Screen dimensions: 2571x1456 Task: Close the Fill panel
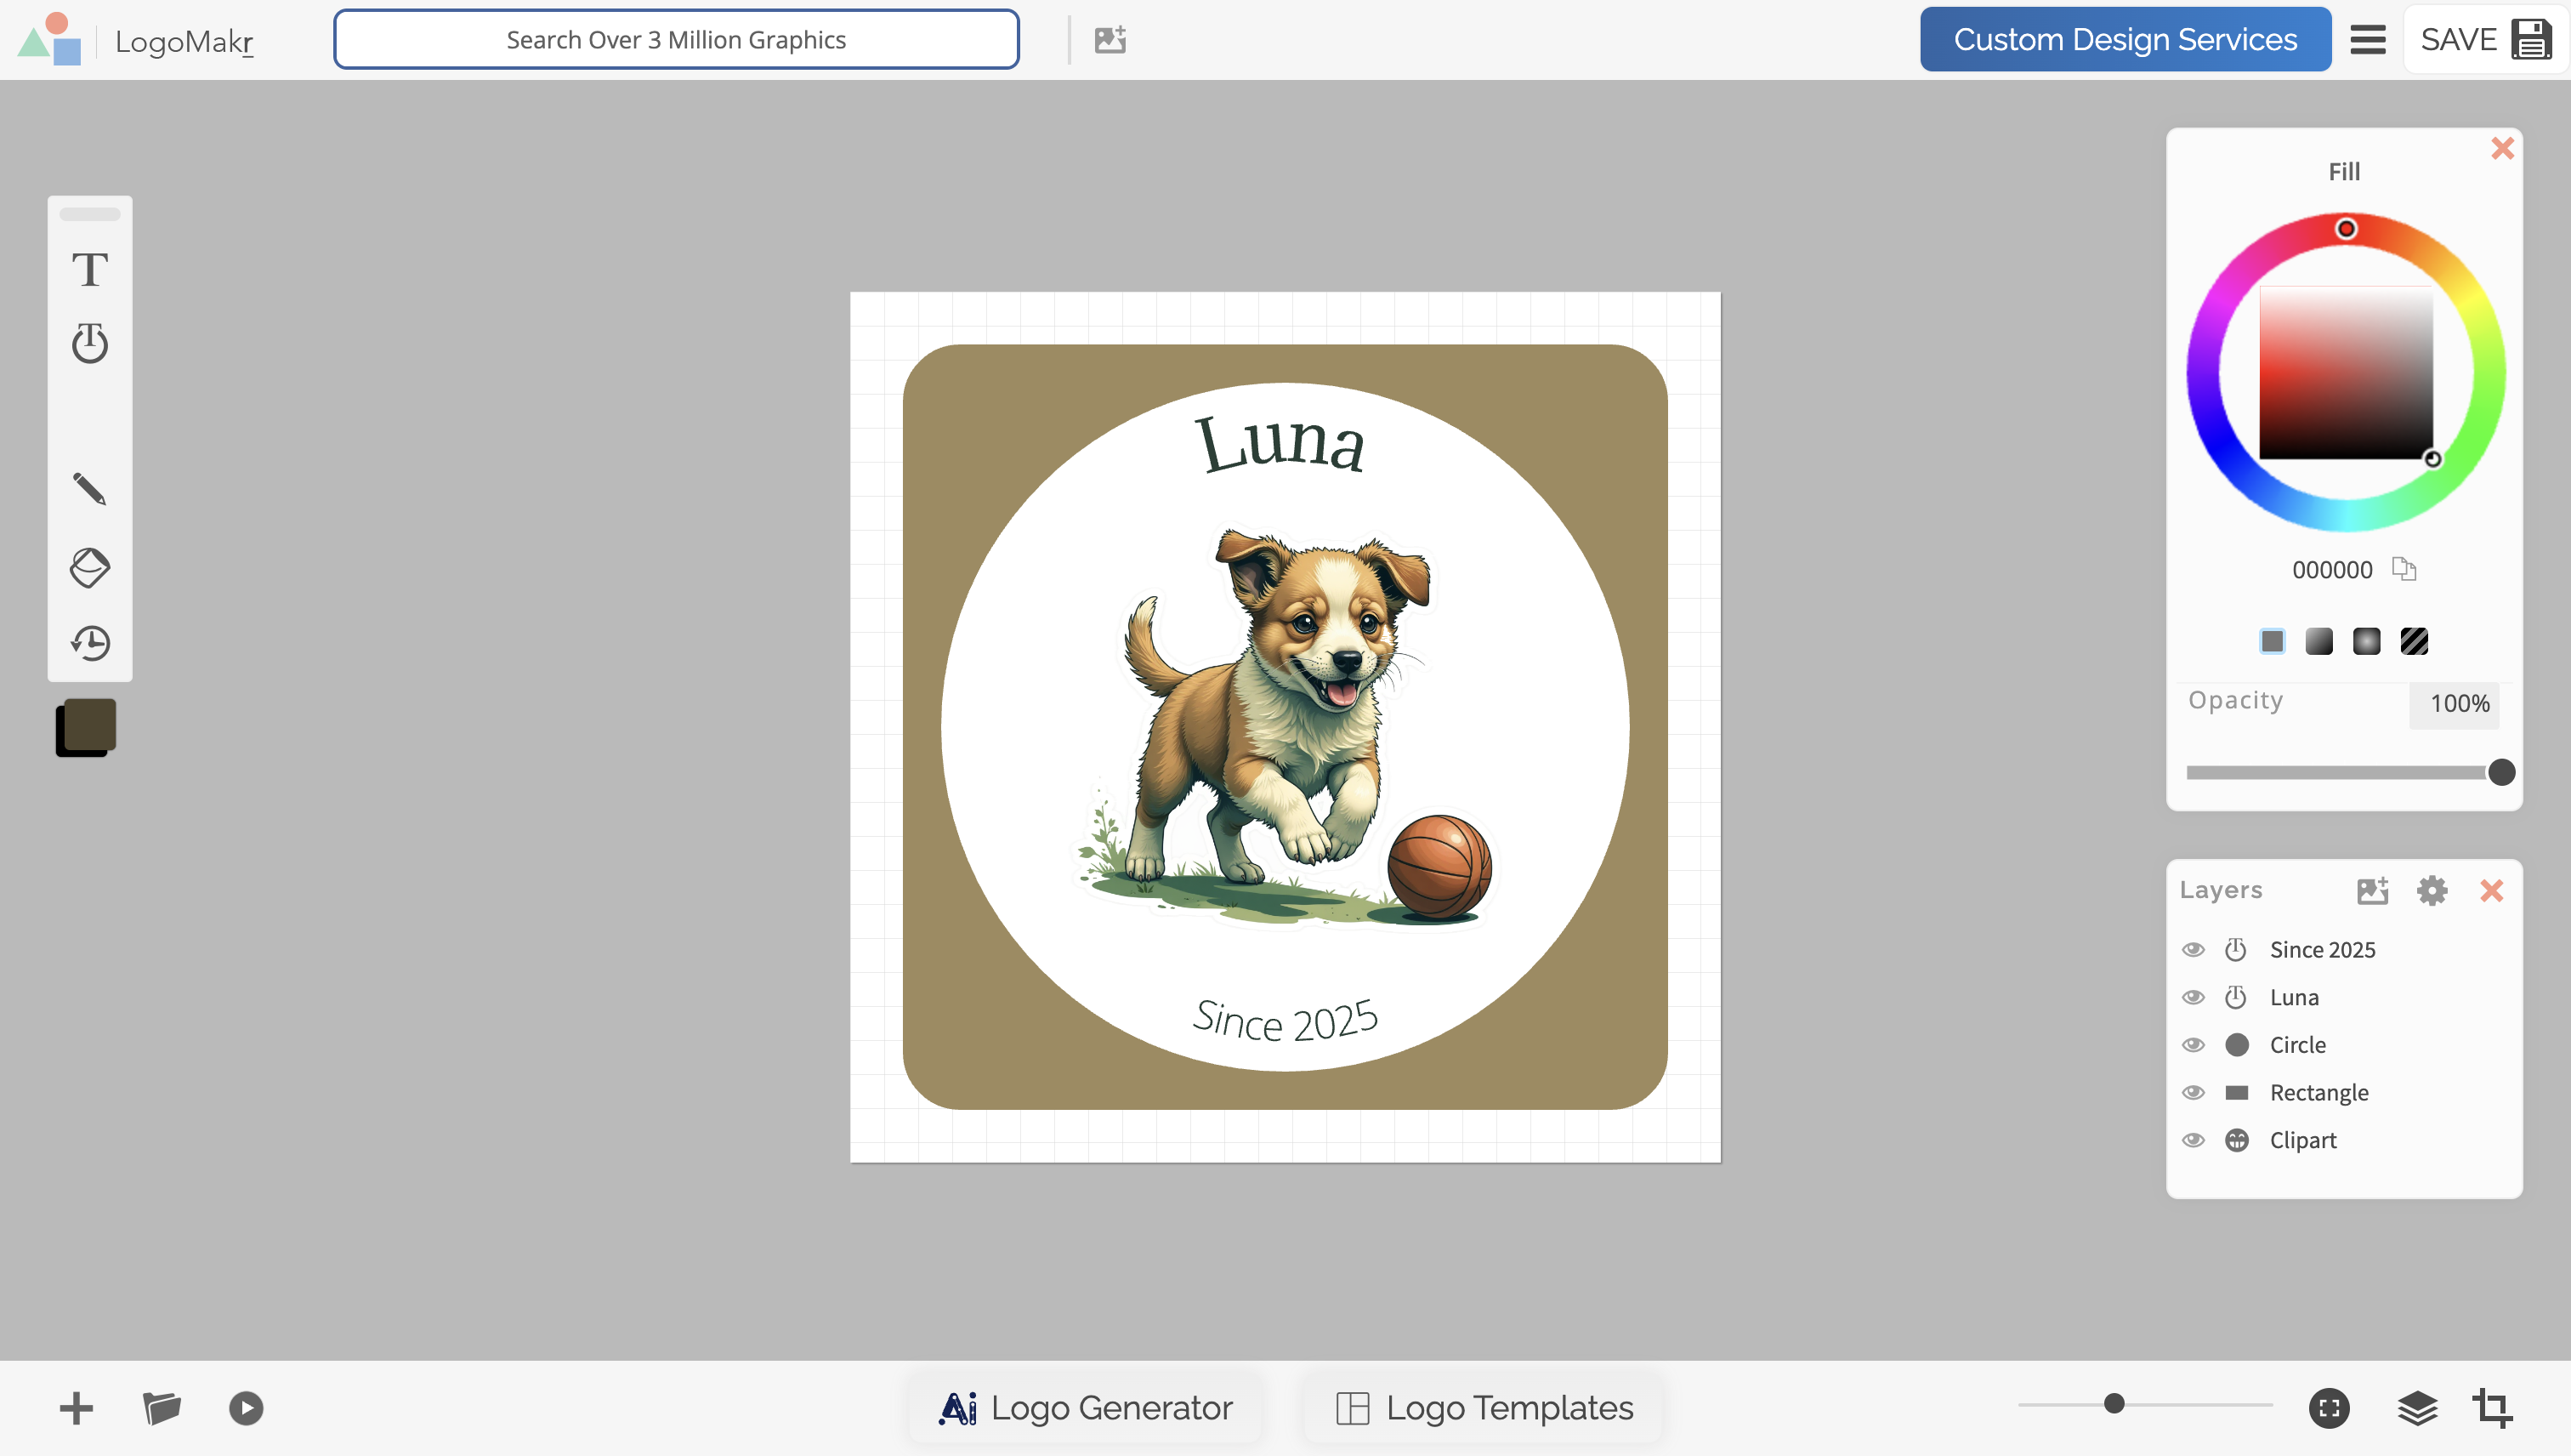2502,148
